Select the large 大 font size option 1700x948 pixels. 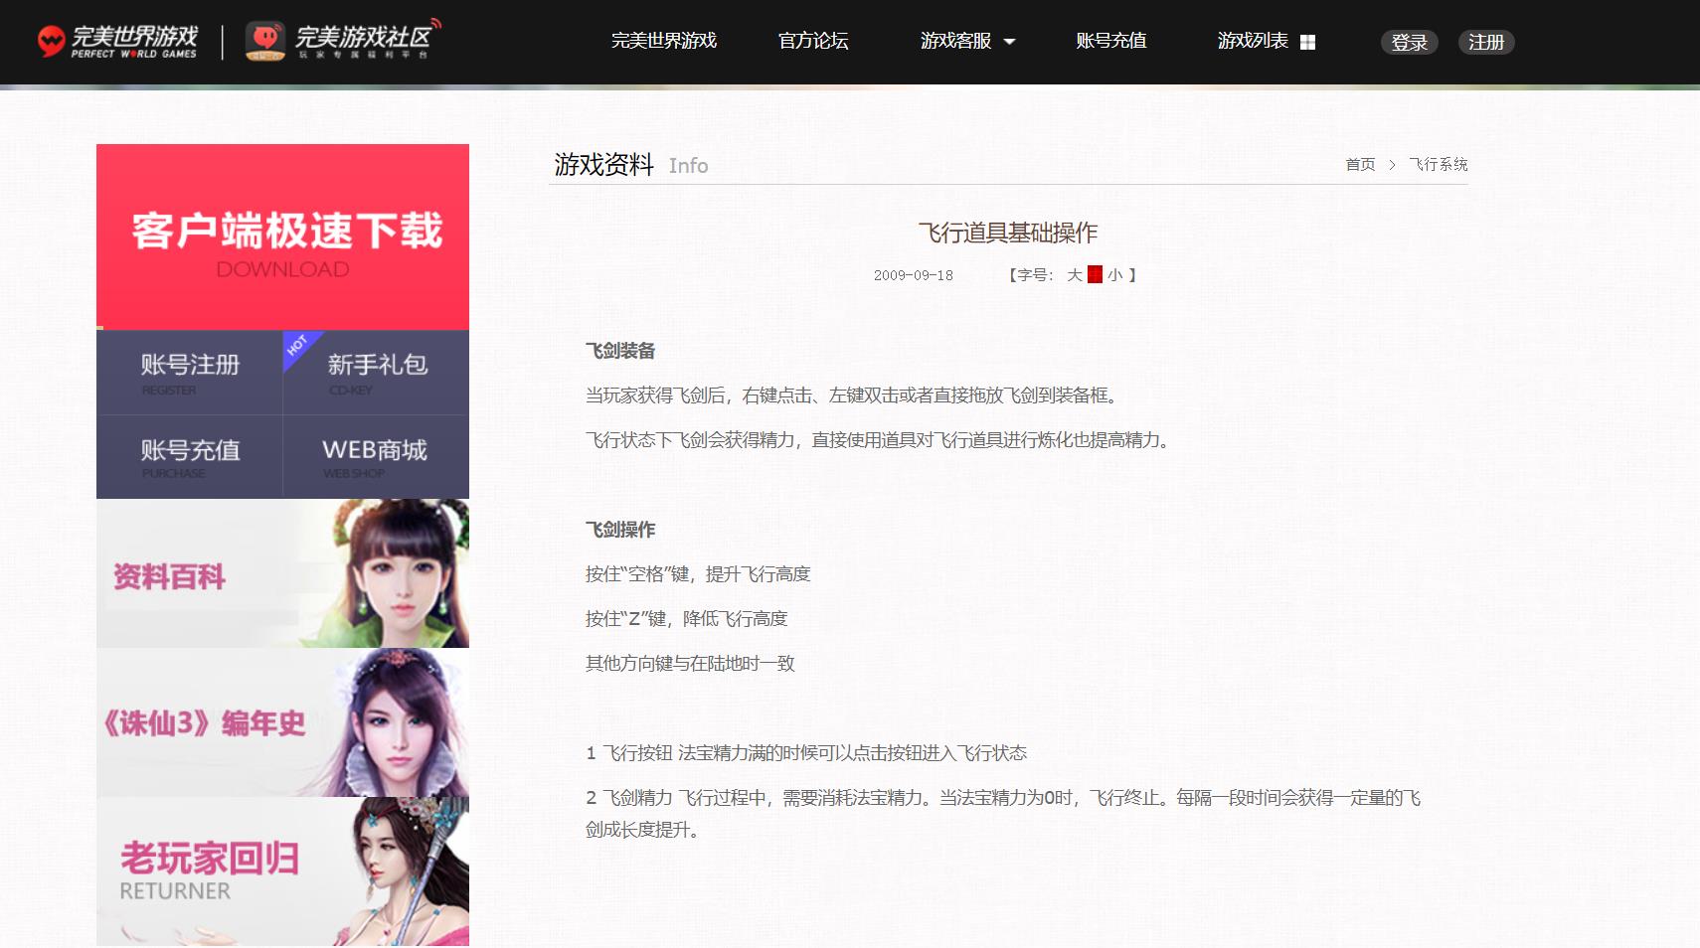pos(1074,275)
